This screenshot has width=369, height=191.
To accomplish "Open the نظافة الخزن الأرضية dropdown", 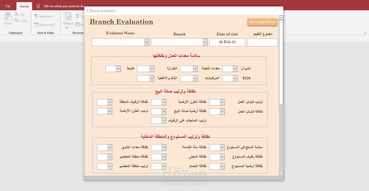I will (164, 102).
